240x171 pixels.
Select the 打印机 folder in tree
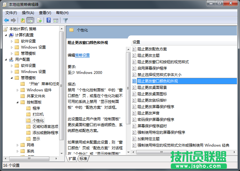pos(38,115)
